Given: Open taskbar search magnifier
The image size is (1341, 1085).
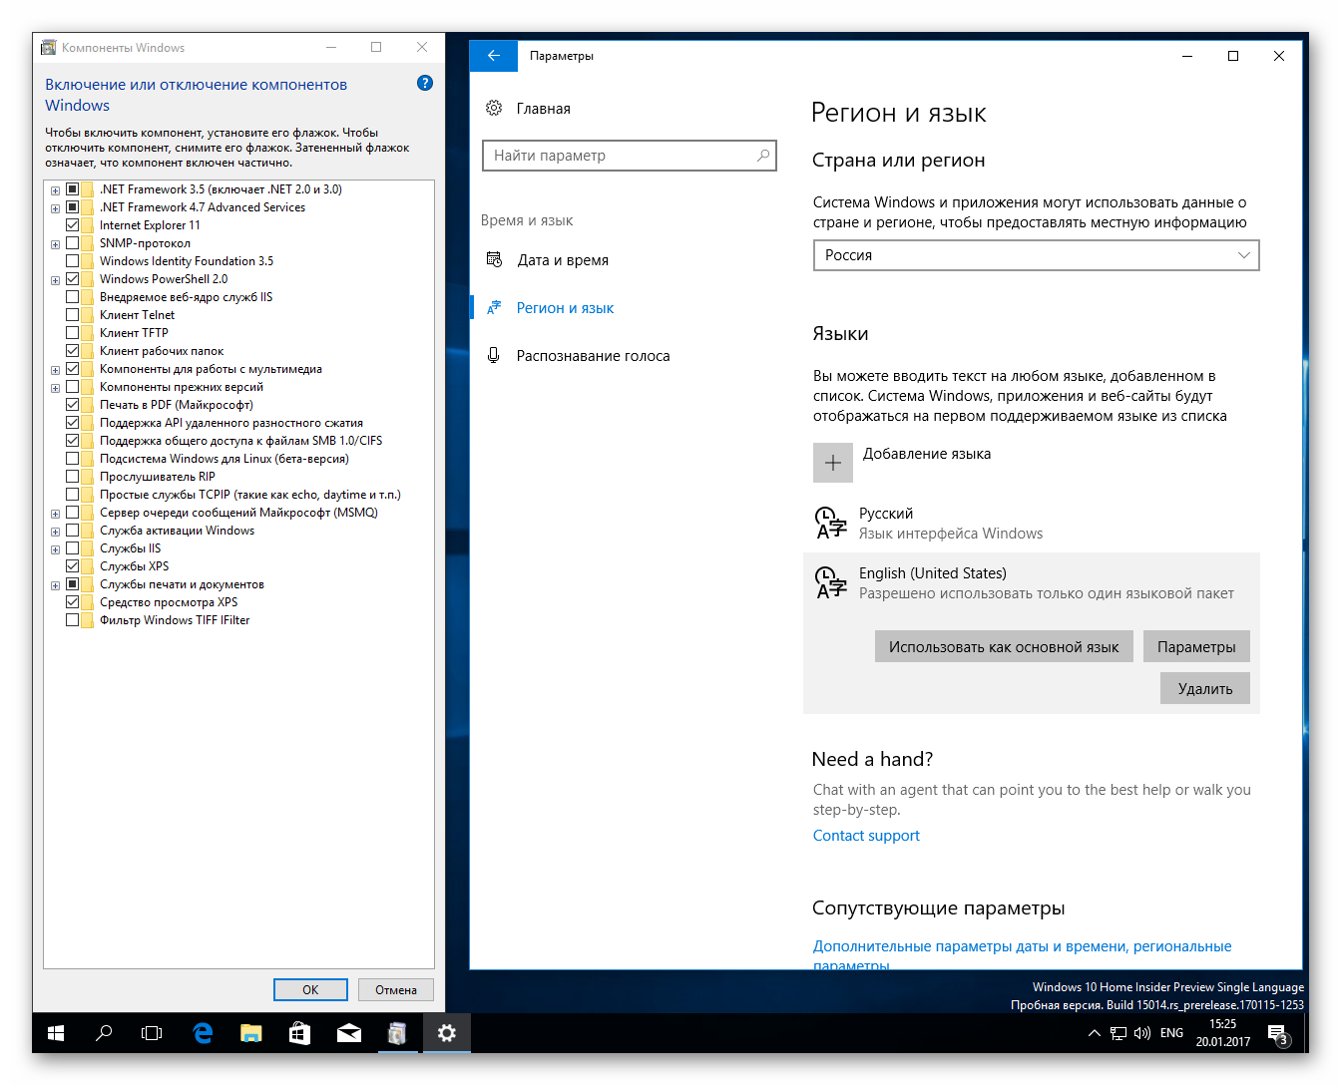Looking at the screenshot, I should coord(104,1033).
